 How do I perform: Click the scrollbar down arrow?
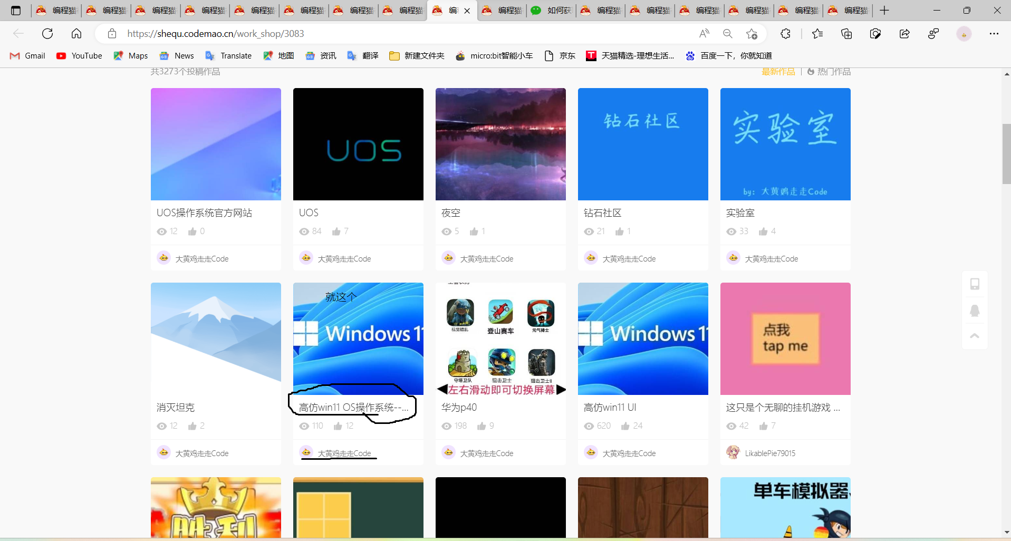[x=1007, y=533]
